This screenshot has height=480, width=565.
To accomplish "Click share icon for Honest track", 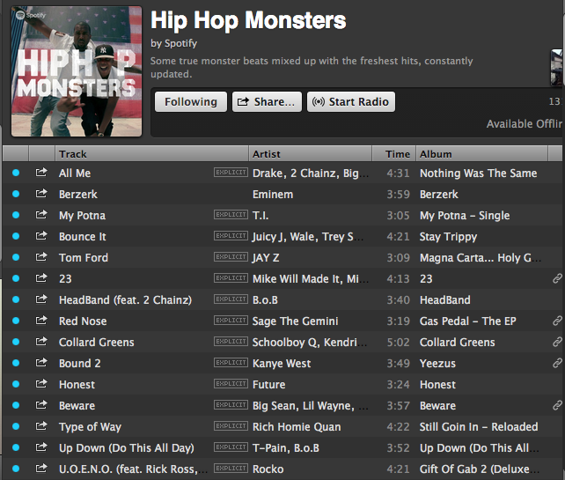I will click(x=41, y=384).
